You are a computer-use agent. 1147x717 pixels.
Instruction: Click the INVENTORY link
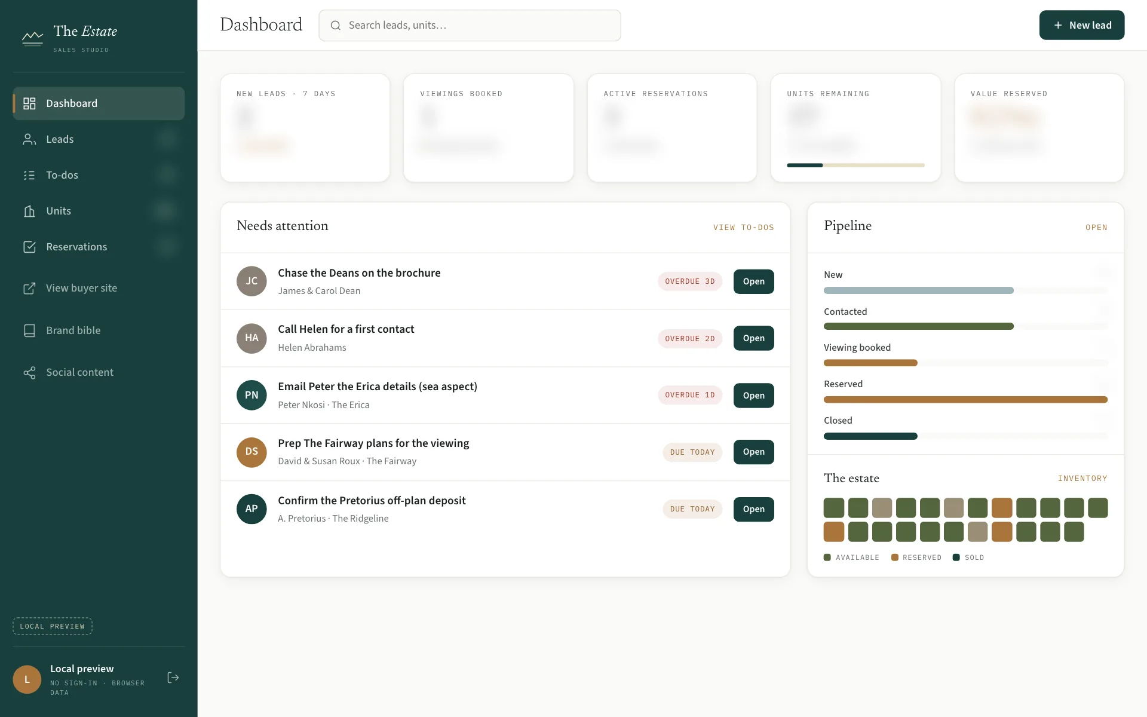click(1082, 479)
